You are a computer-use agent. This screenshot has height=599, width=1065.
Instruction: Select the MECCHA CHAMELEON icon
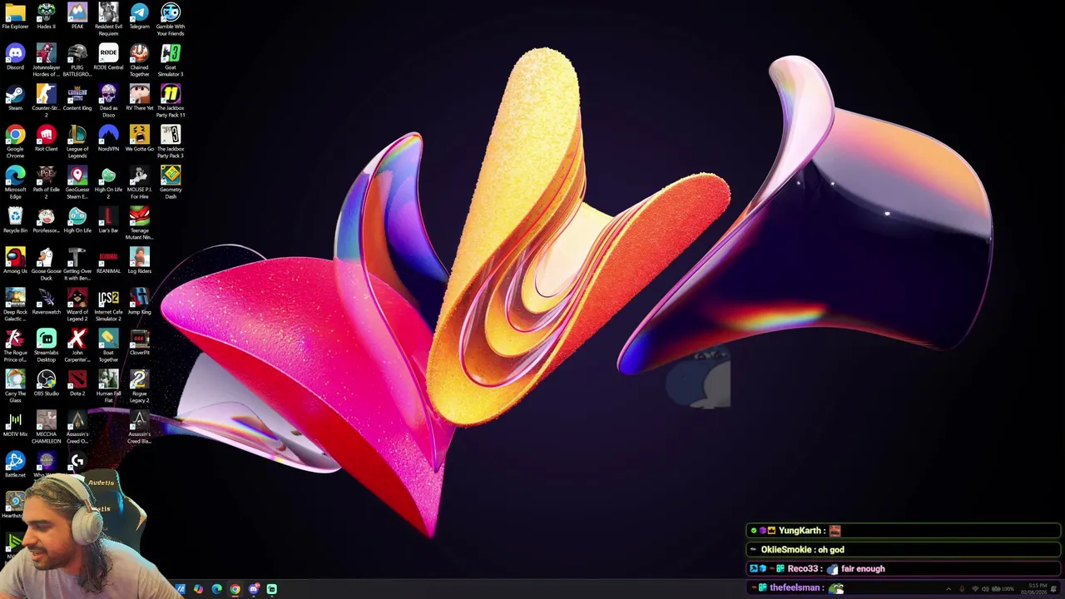[x=46, y=428]
